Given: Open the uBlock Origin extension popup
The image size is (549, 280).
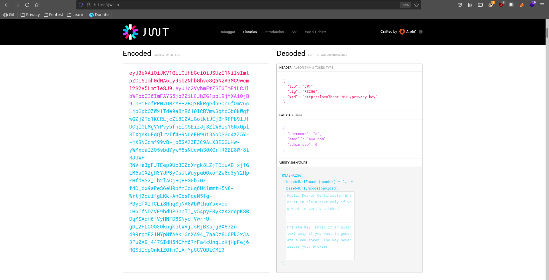Looking at the screenshot, I should [x=501, y=5].
